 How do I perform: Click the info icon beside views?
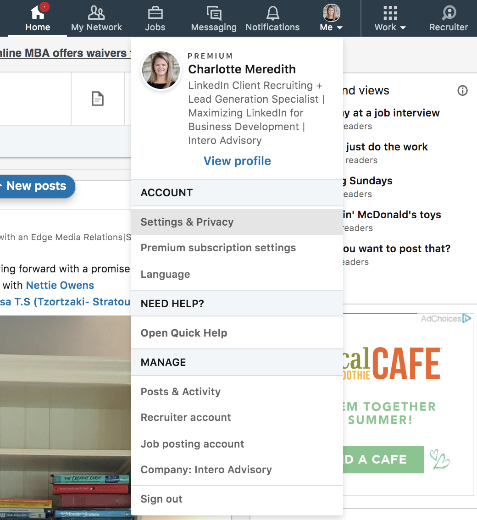[x=462, y=90]
